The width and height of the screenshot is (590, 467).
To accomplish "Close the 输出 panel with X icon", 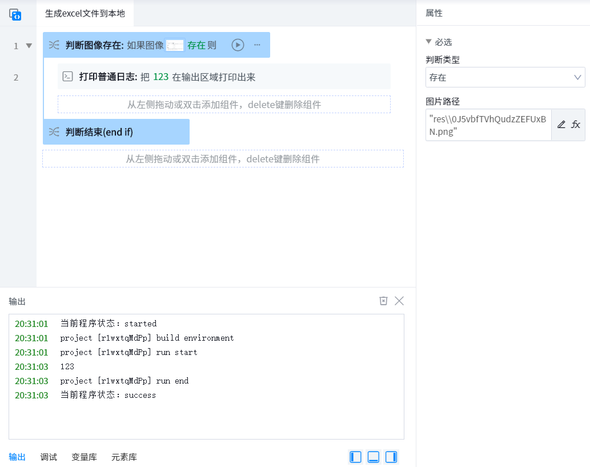I will [x=399, y=301].
